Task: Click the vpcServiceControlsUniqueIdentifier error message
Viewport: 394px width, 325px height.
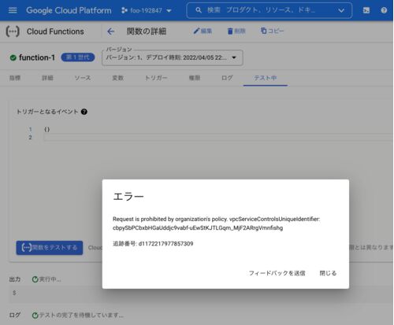Action: point(216,223)
